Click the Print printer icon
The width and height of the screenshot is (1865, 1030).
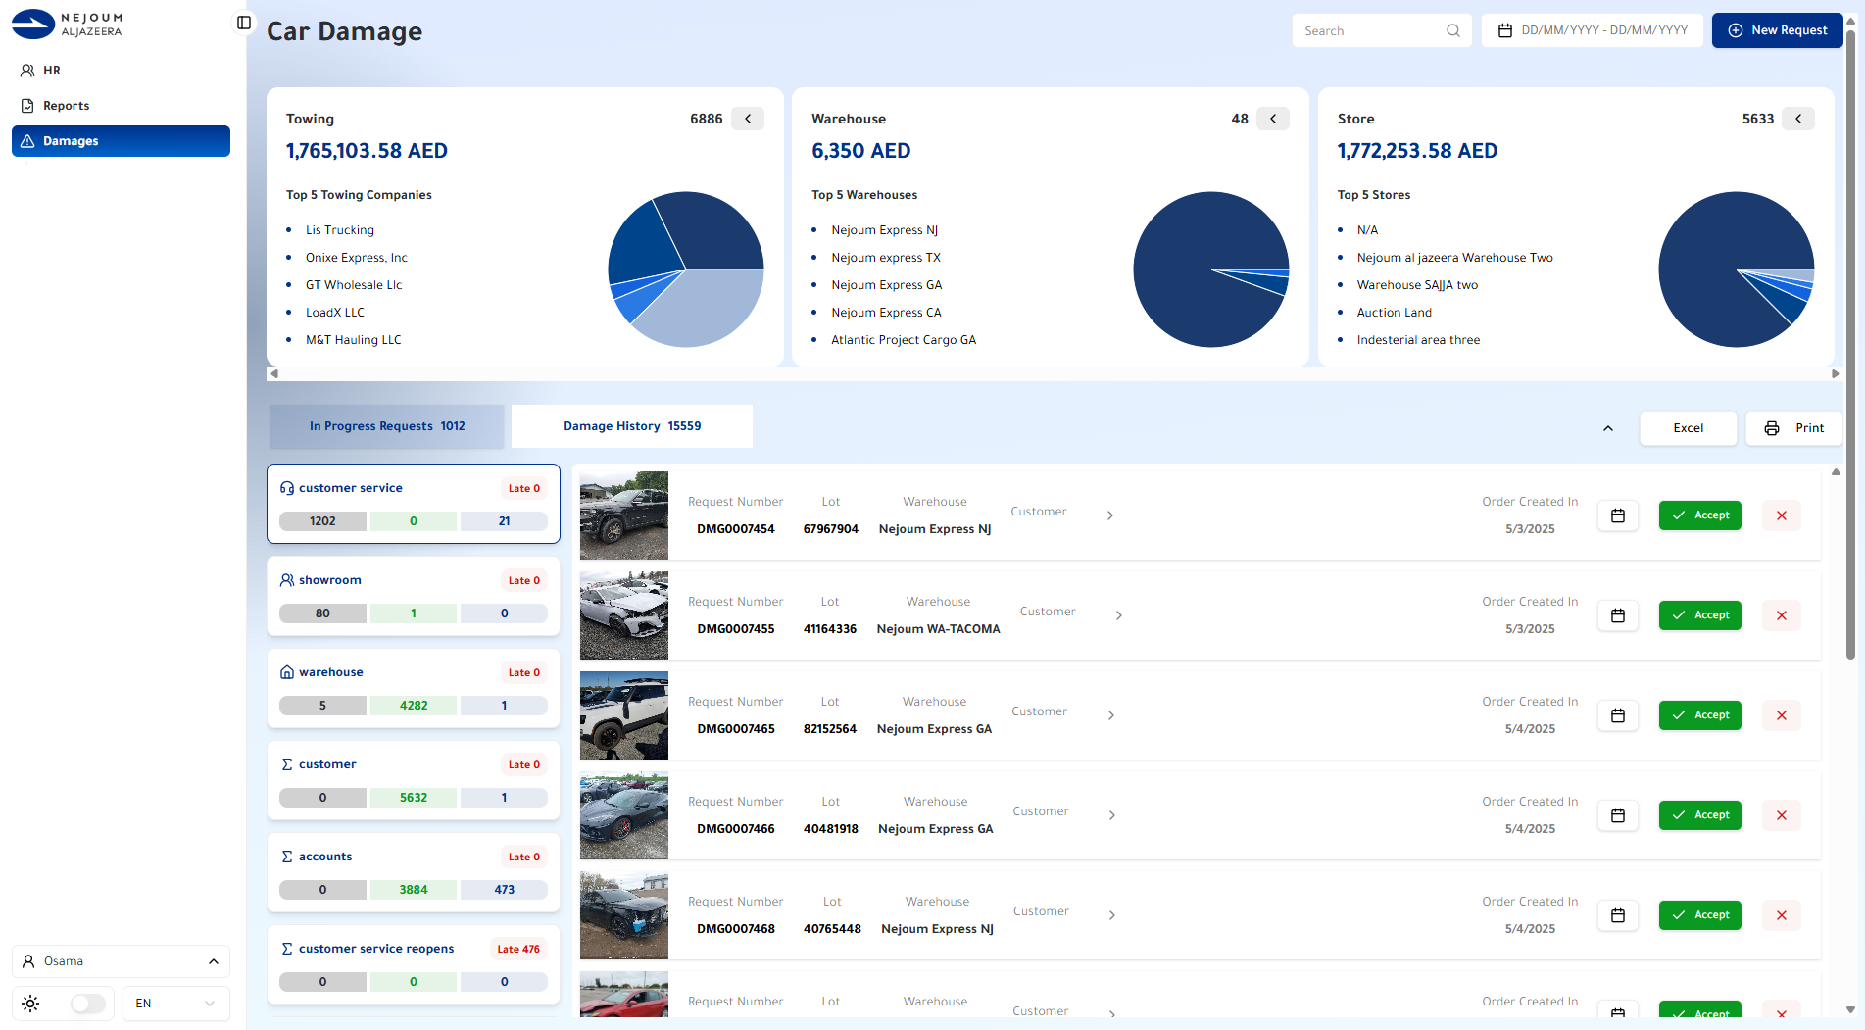click(1772, 428)
